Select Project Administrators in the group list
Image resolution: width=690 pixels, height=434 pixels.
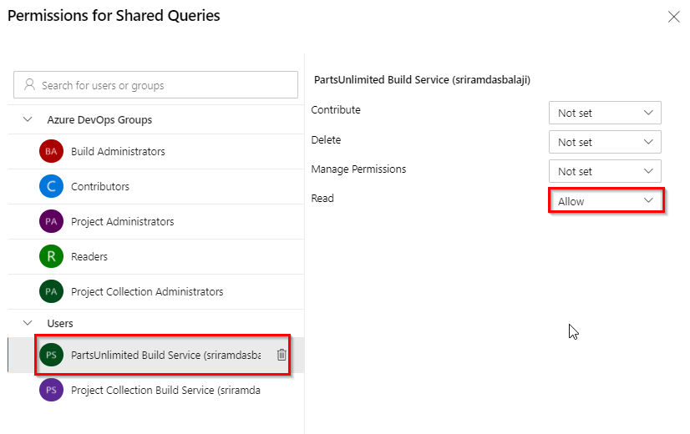155,222
